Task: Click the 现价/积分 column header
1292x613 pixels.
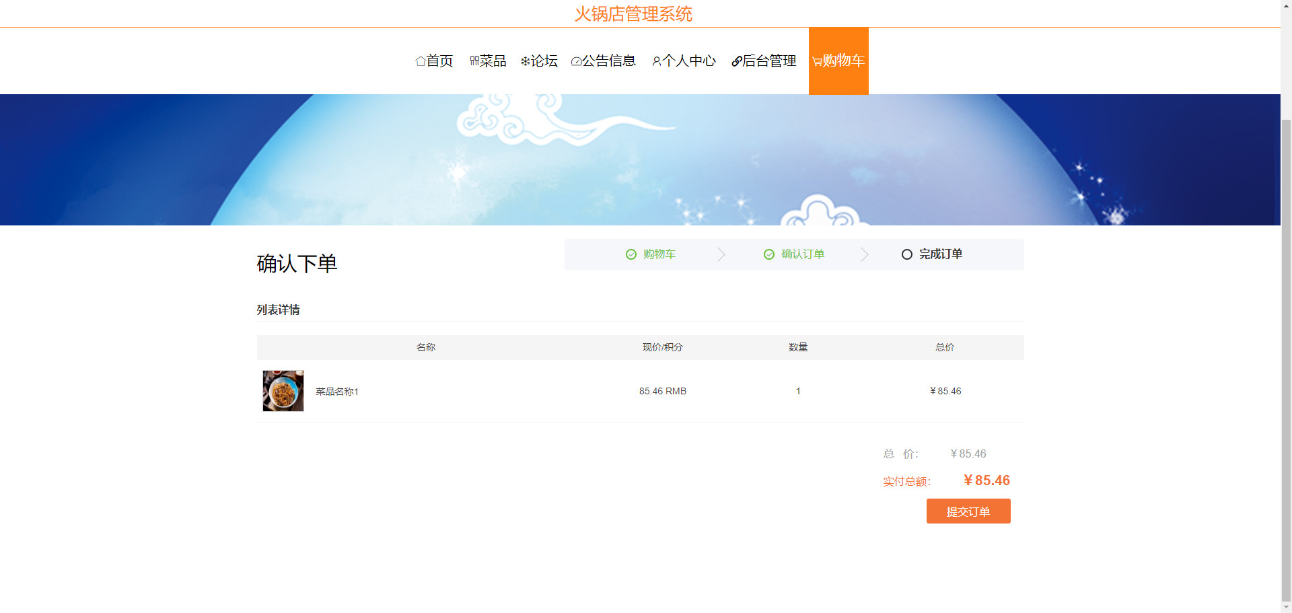Action: tap(663, 348)
